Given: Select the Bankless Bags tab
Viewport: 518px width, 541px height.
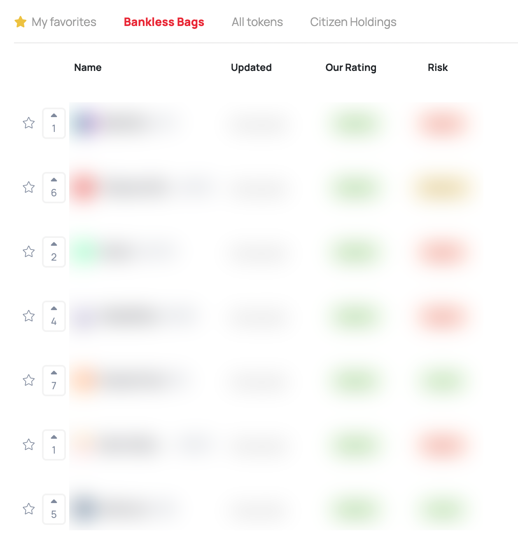Looking at the screenshot, I should (164, 22).
